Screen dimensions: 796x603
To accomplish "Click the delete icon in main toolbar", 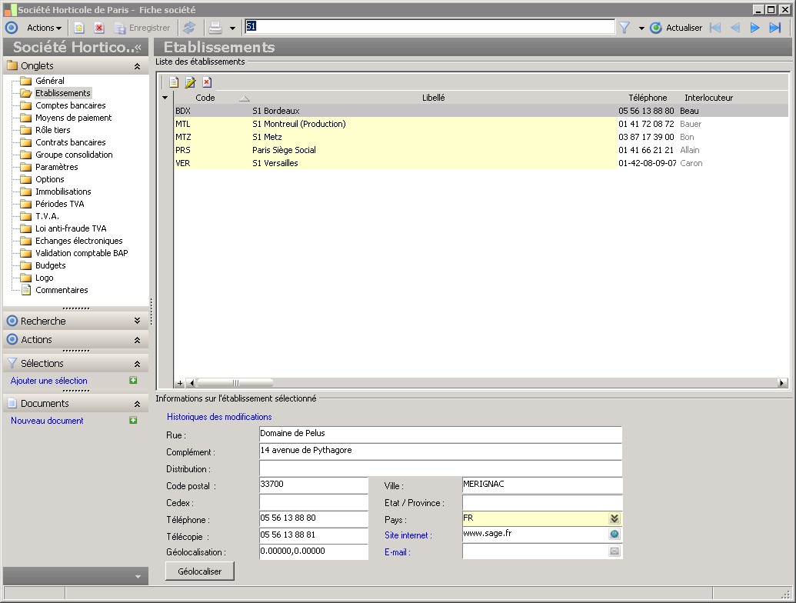I will pyautogui.click(x=99, y=28).
